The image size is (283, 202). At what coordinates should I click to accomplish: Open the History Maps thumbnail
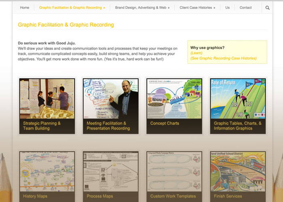(x=47, y=172)
